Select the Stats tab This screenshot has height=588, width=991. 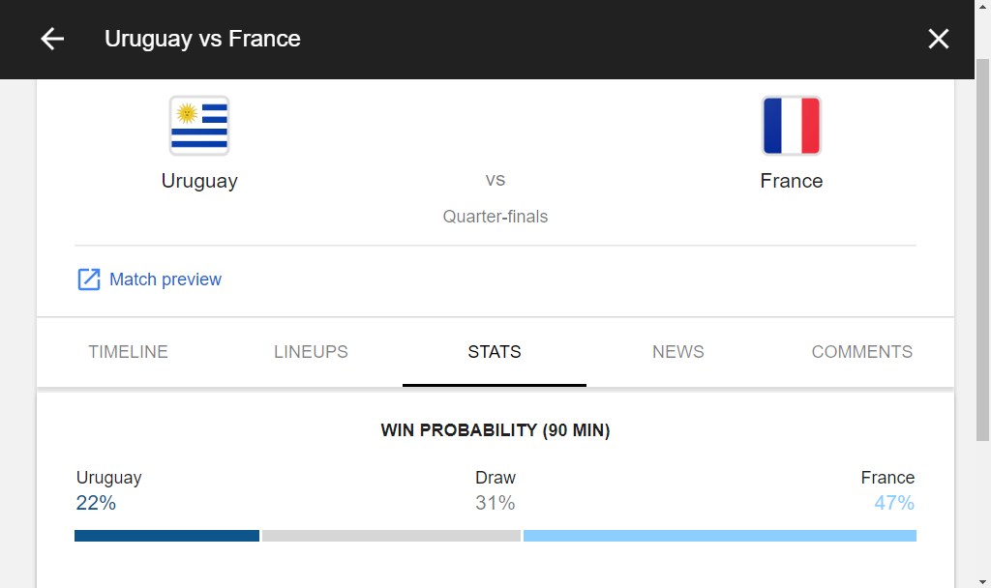(495, 352)
